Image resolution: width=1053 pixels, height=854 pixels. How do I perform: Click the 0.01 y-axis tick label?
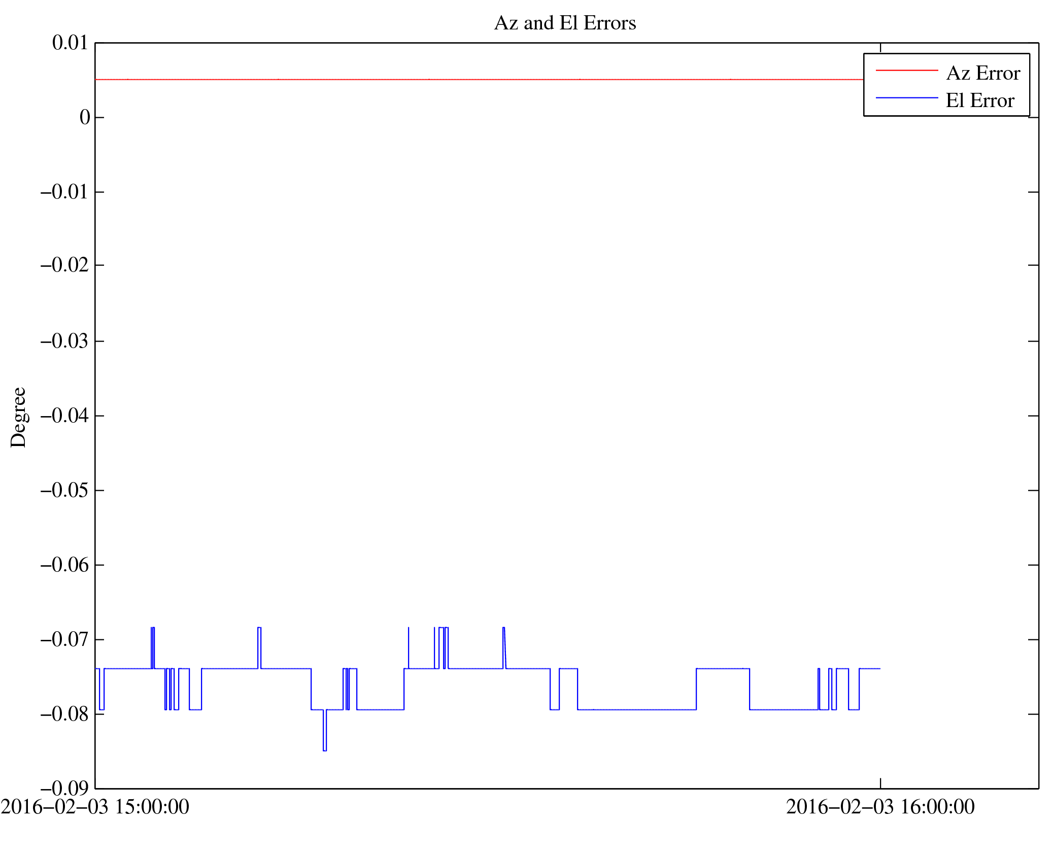coord(70,43)
